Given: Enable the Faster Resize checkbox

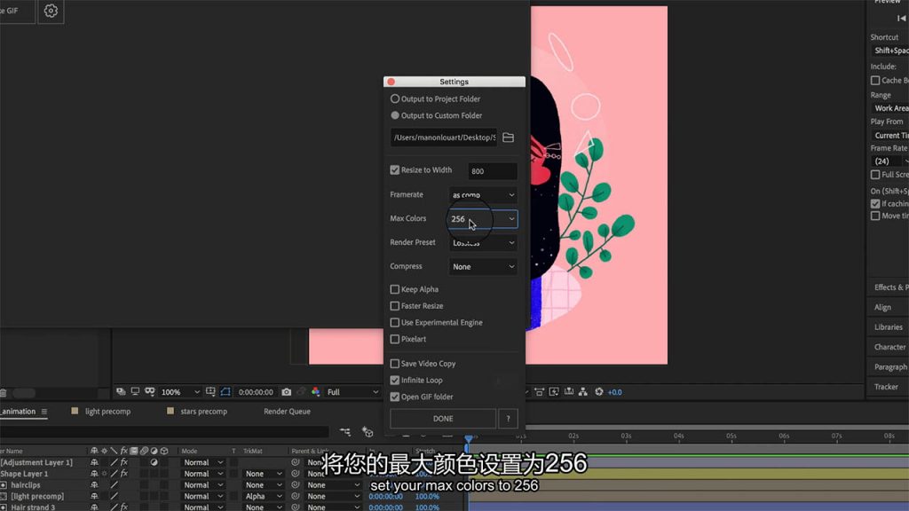Looking at the screenshot, I should [395, 306].
